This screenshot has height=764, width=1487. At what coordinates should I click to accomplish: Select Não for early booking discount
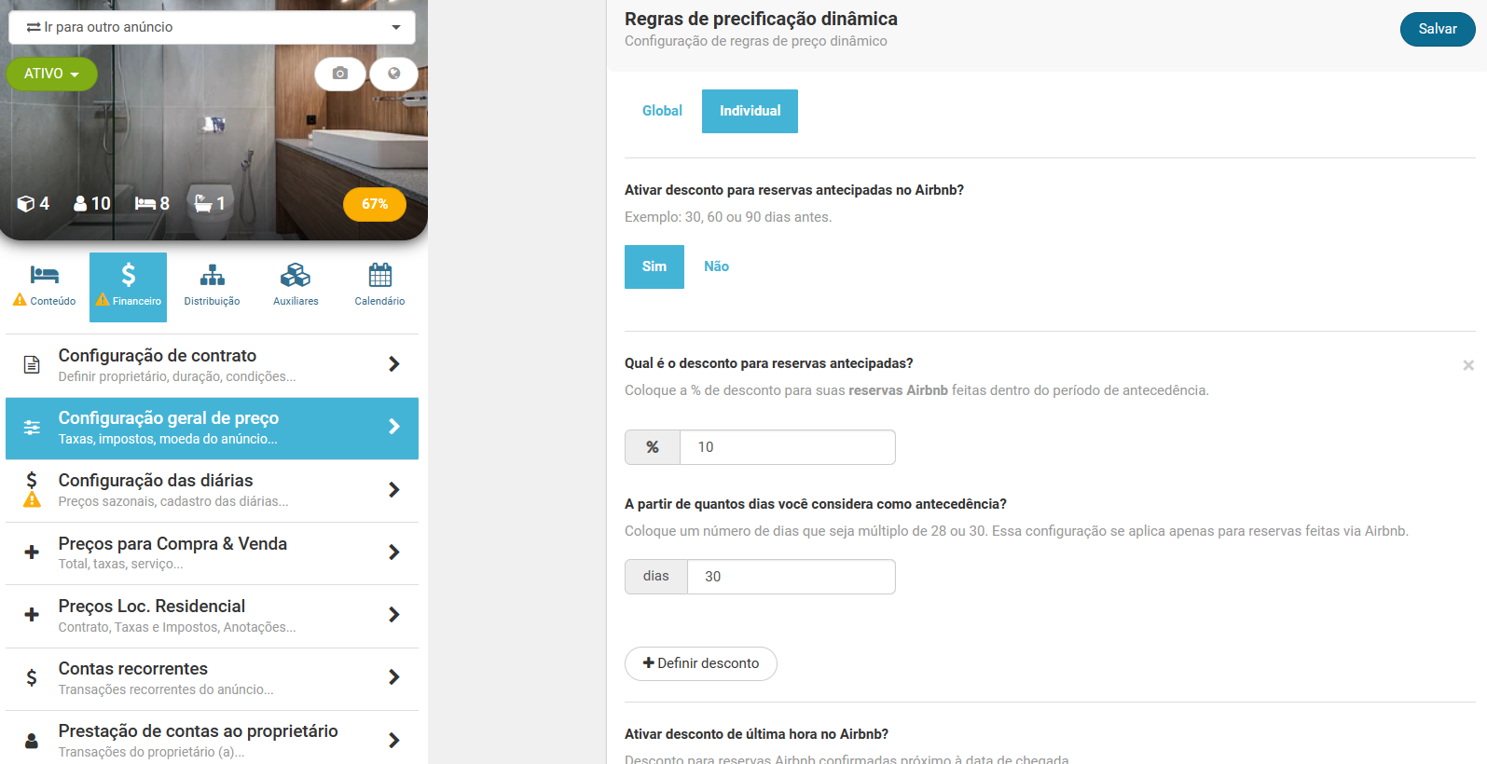click(716, 266)
